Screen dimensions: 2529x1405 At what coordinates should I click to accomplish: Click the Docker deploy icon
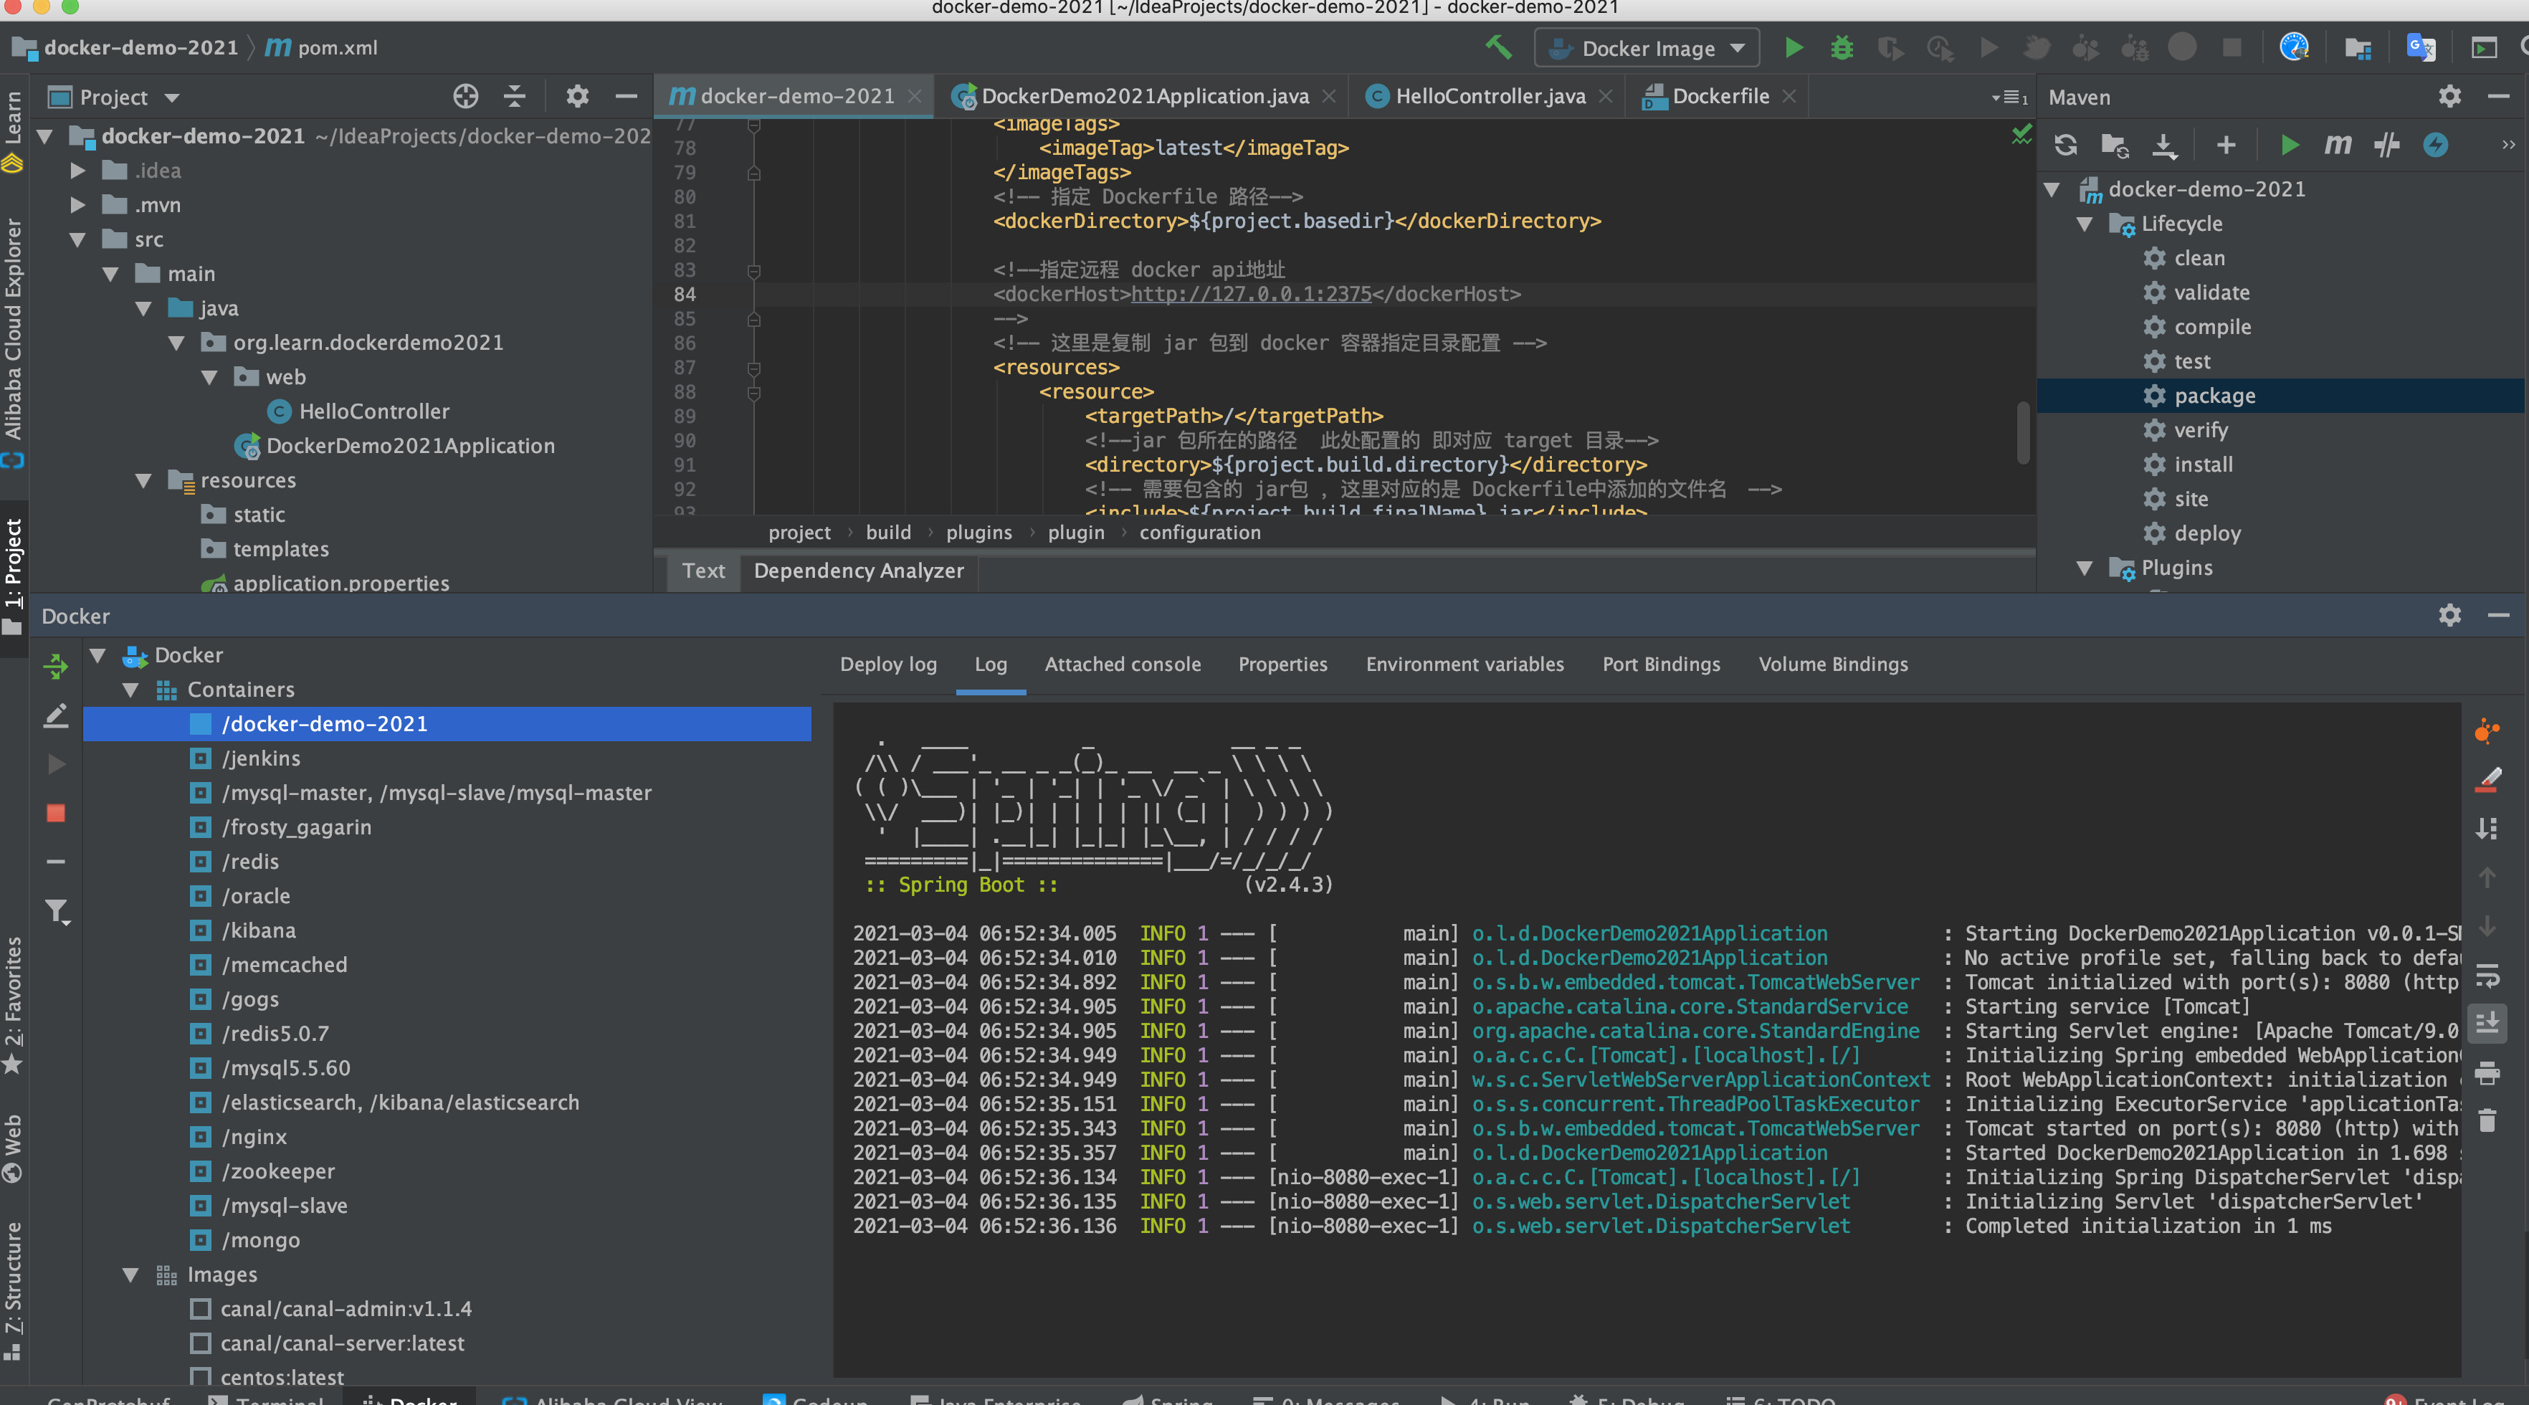(56, 667)
